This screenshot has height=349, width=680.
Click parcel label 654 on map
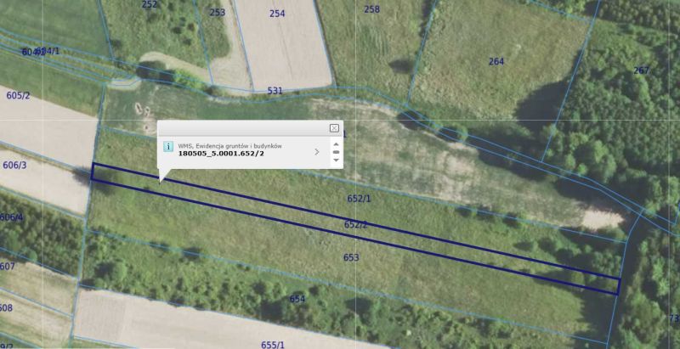coord(297,299)
